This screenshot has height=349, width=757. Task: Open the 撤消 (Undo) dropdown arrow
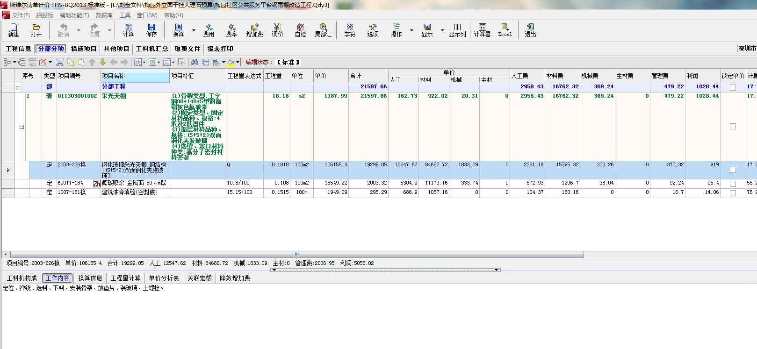(x=79, y=30)
